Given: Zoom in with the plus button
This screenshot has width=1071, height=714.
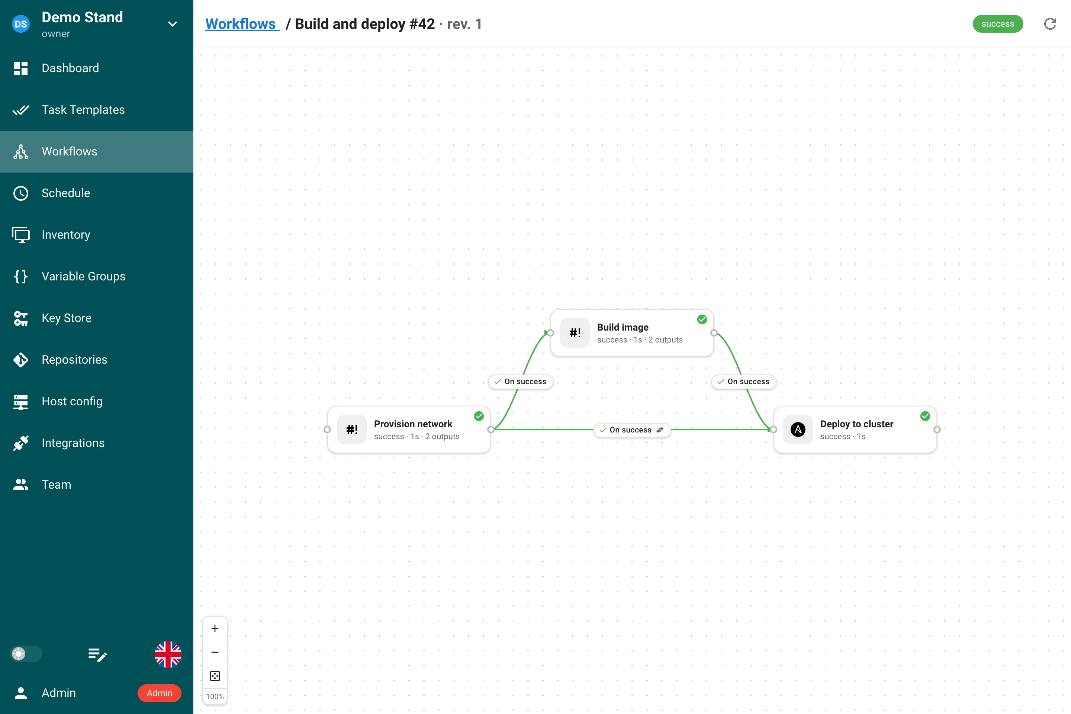Looking at the screenshot, I should (215, 628).
